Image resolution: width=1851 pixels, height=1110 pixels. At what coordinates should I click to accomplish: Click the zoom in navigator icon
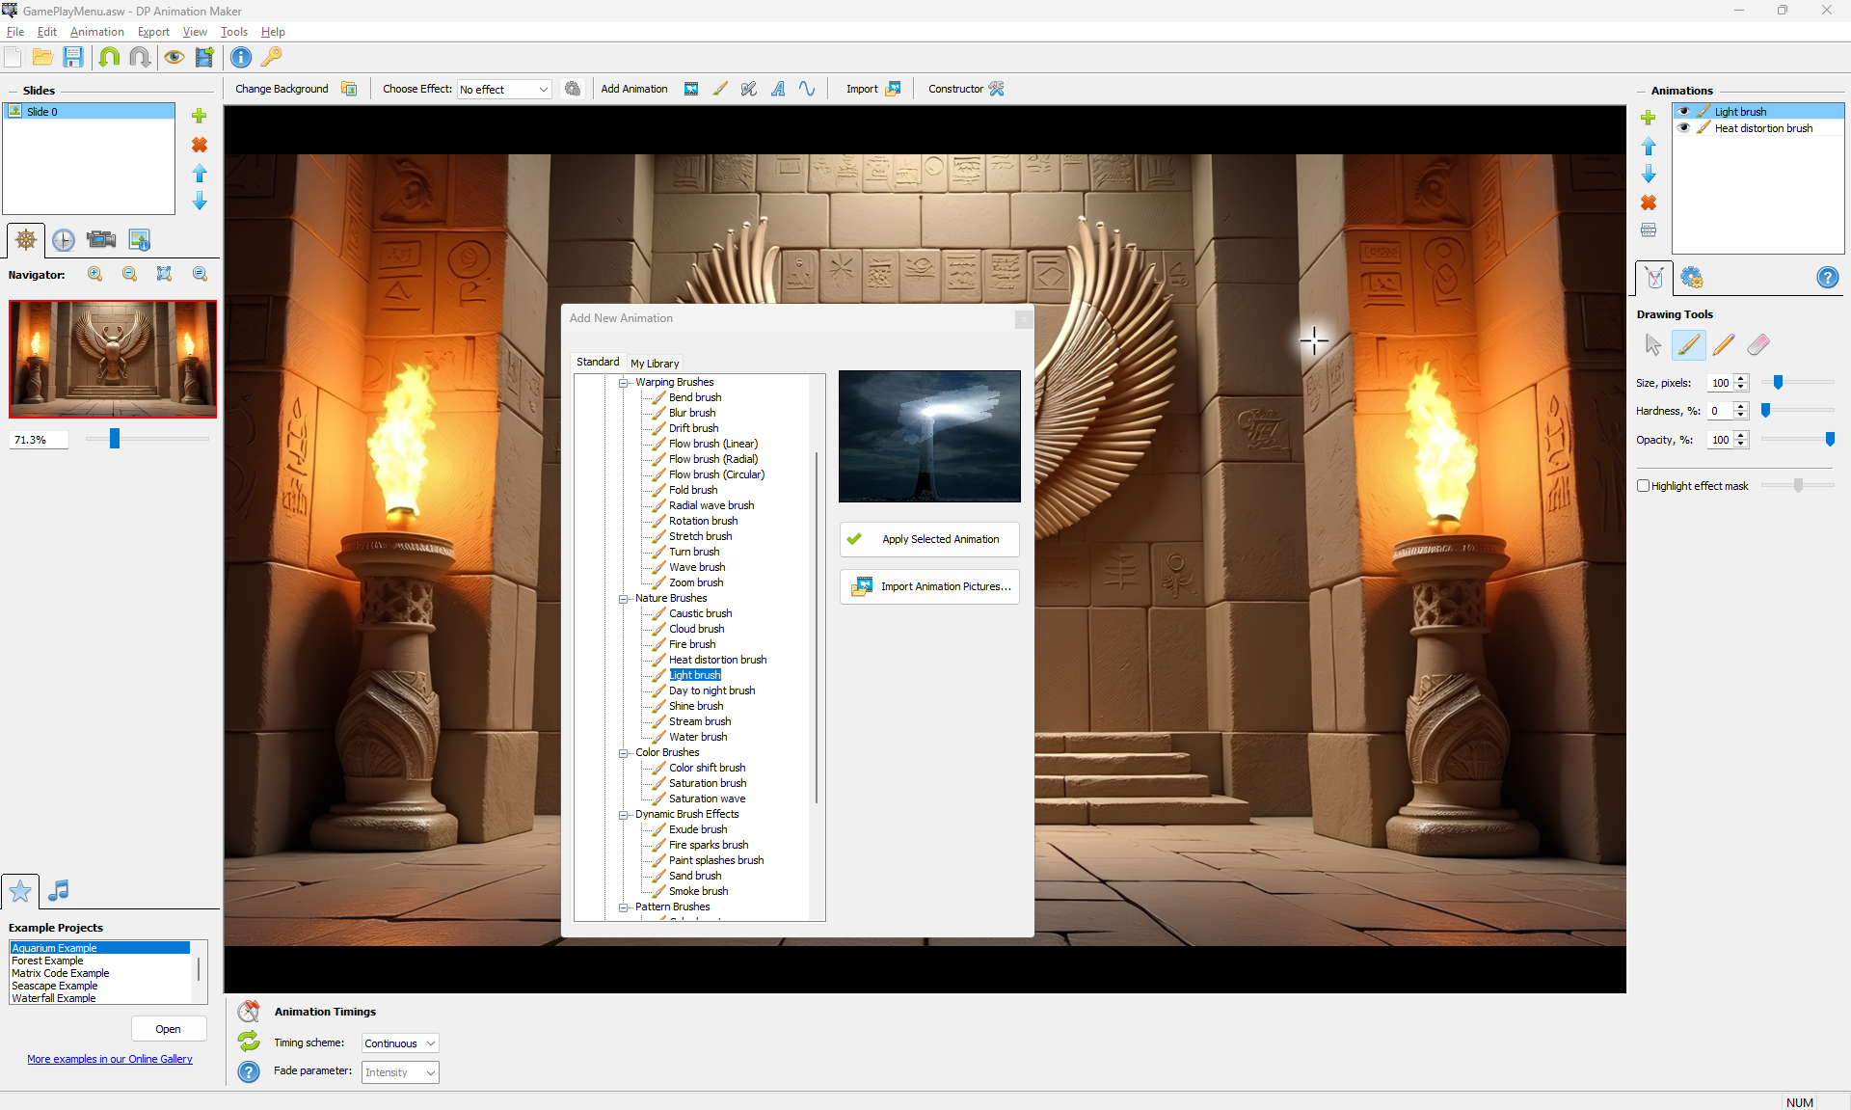tap(94, 274)
